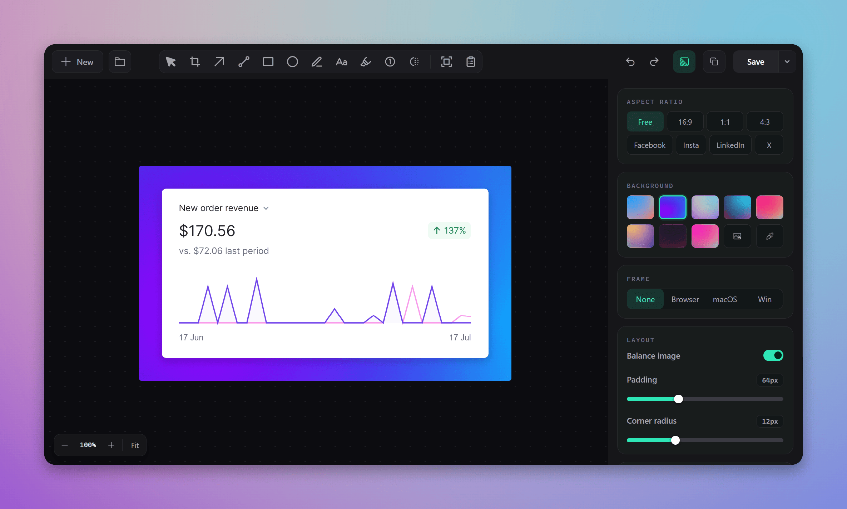The image size is (847, 509).
Task: Click the Save button
Action: 756,62
